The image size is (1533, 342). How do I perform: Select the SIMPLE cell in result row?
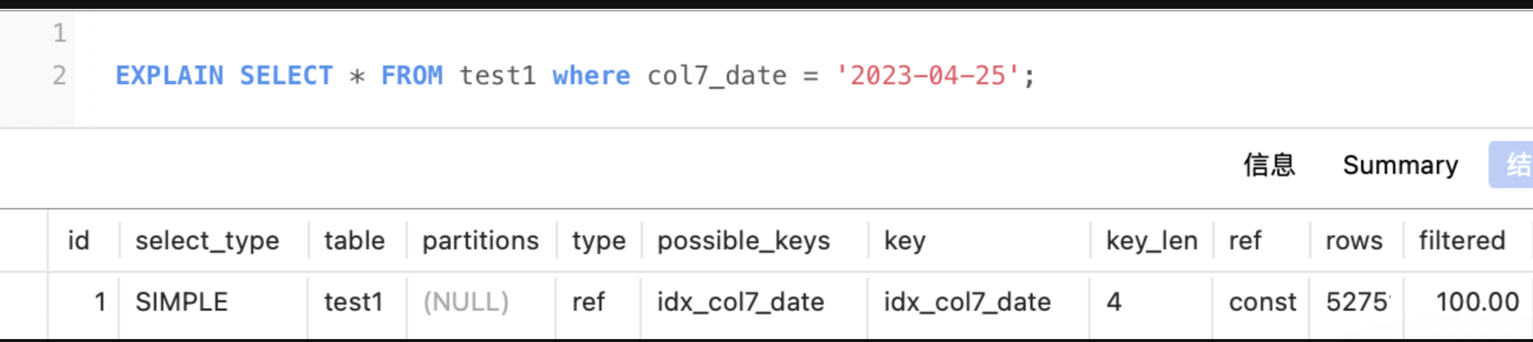click(x=181, y=302)
